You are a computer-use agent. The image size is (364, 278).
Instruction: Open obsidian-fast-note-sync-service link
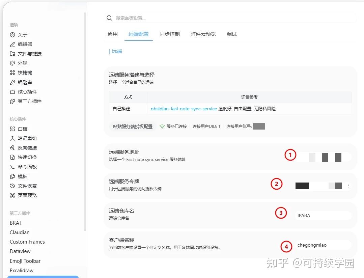184,109
